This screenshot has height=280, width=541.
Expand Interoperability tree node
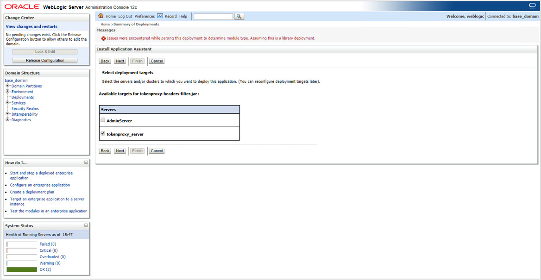click(7, 114)
